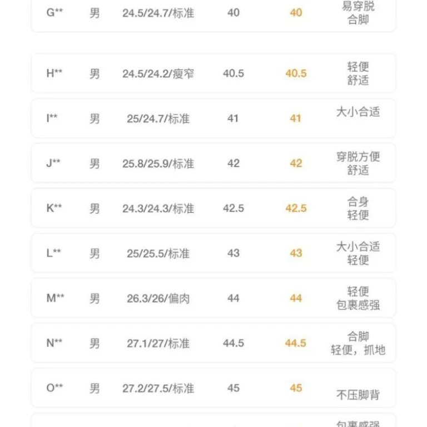
Task: Select orange size 42
Action: point(296,163)
